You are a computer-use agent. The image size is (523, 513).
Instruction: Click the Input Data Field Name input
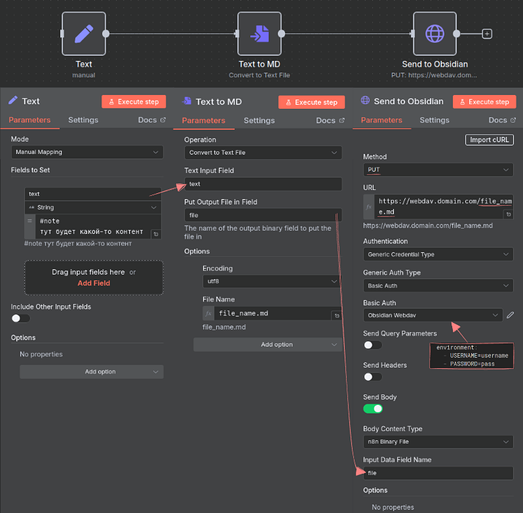[438, 473]
